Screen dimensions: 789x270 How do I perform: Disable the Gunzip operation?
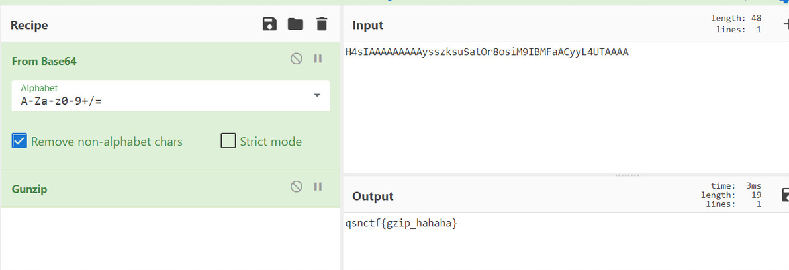click(x=297, y=187)
